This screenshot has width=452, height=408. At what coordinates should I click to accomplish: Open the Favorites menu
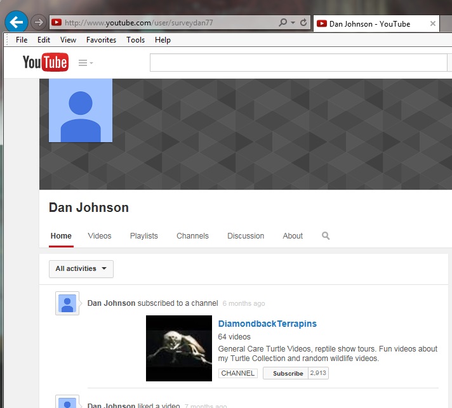click(x=101, y=40)
